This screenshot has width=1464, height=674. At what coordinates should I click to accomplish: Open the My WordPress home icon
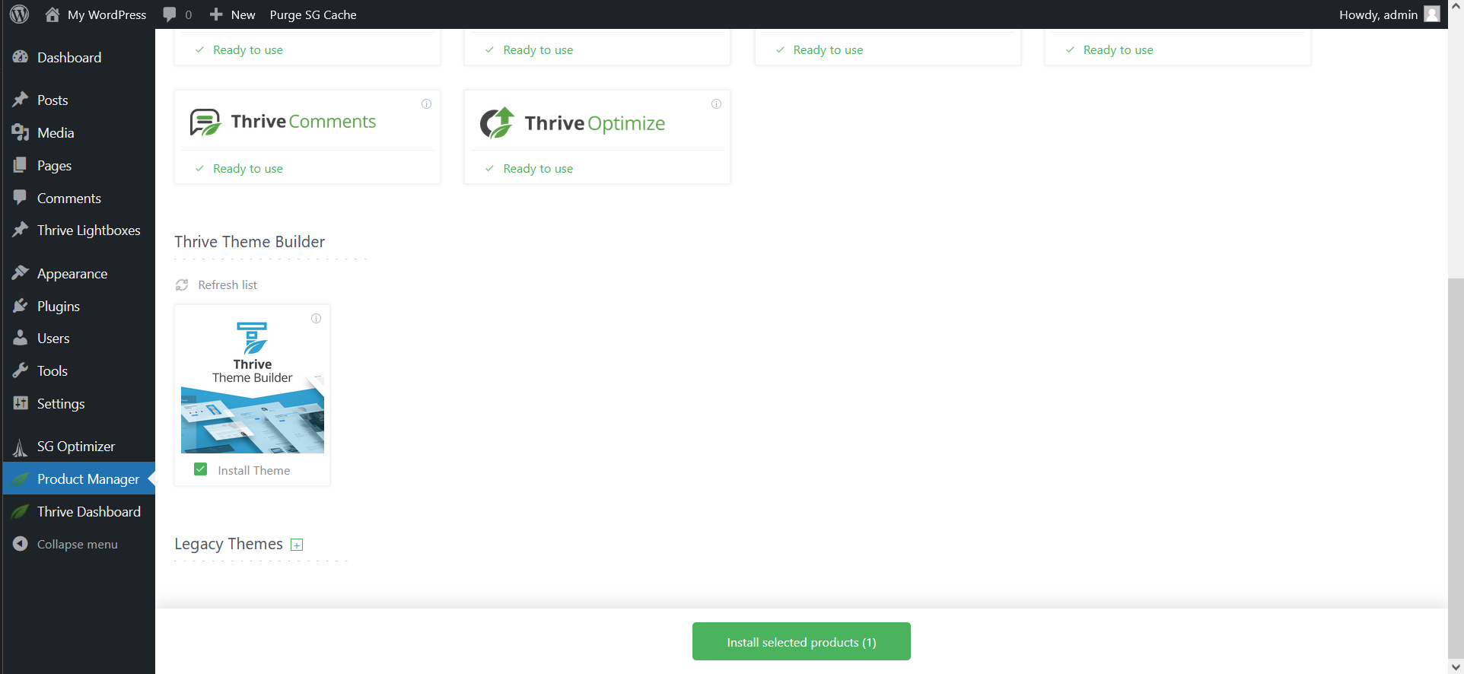(x=53, y=14)
